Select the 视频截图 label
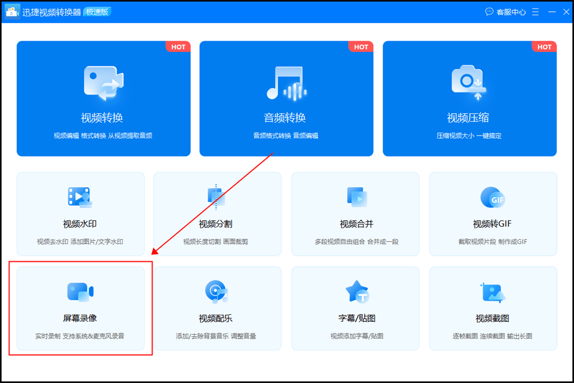Image resolution: width=574 pixels, height=383 pixels. (493, 318)
